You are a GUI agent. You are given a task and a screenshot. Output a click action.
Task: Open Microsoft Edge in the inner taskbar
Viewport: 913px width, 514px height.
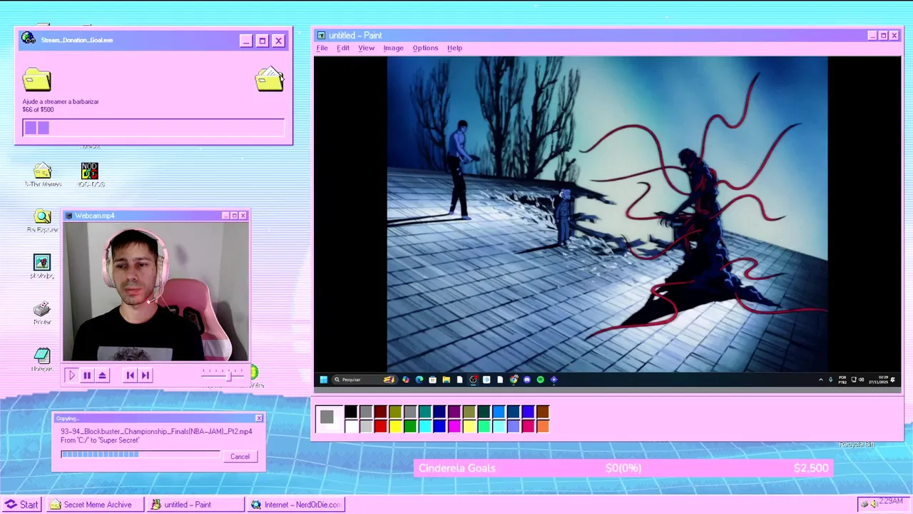point(419,380)
